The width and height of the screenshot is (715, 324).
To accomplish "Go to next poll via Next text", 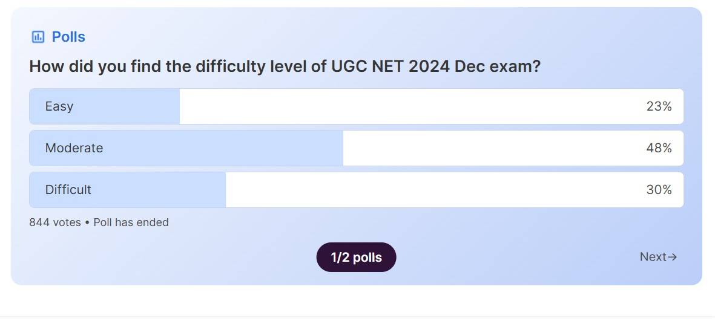I will [x=653, y=257].
